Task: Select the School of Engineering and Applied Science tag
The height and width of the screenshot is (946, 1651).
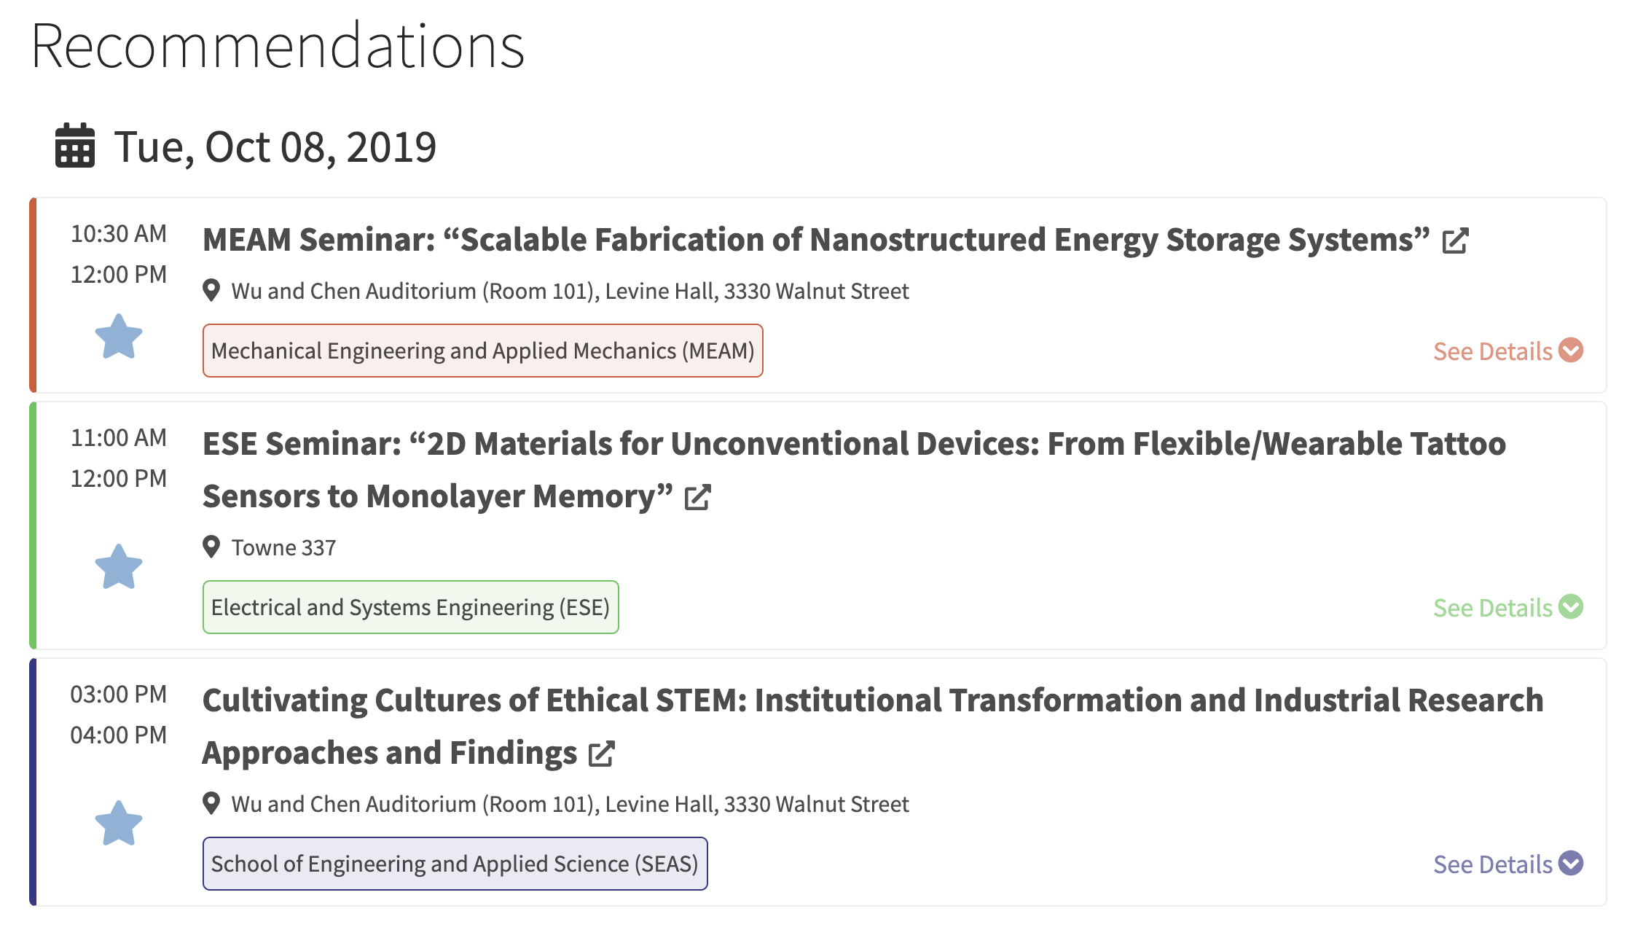Action: (455, 864)
